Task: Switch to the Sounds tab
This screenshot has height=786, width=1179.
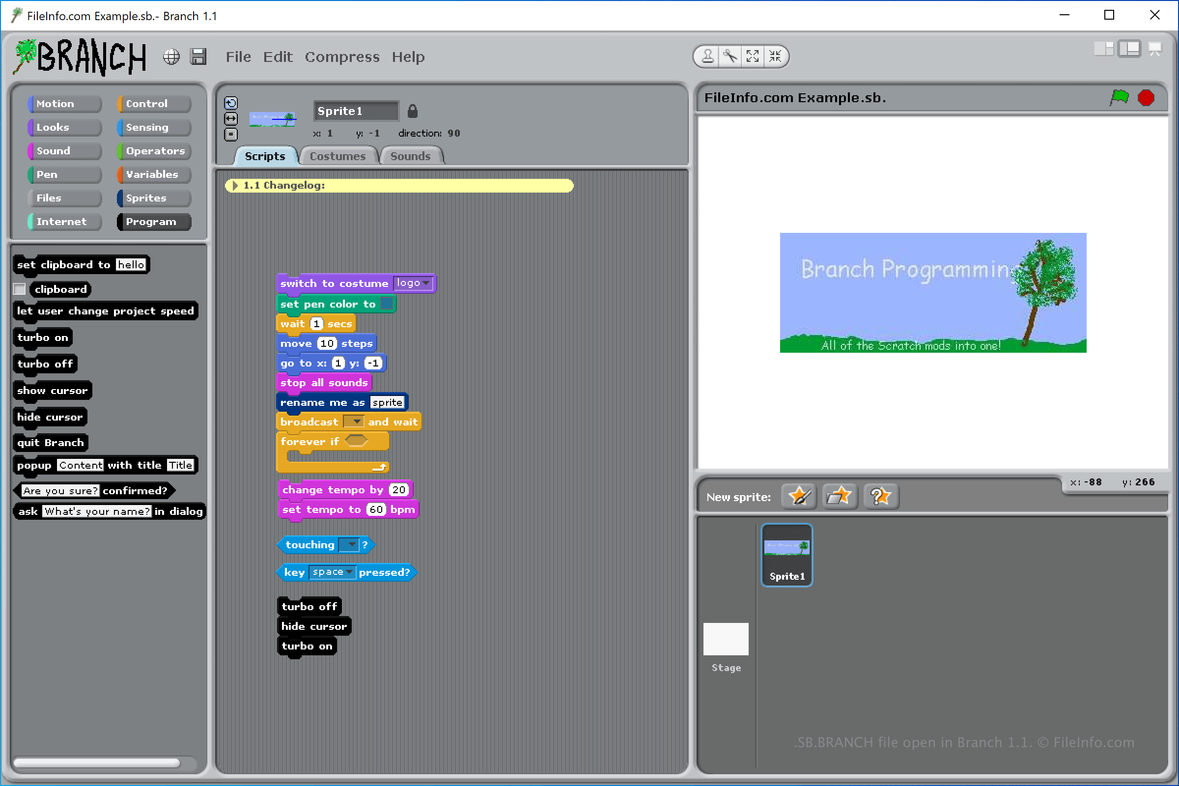Action: (411, 156)
